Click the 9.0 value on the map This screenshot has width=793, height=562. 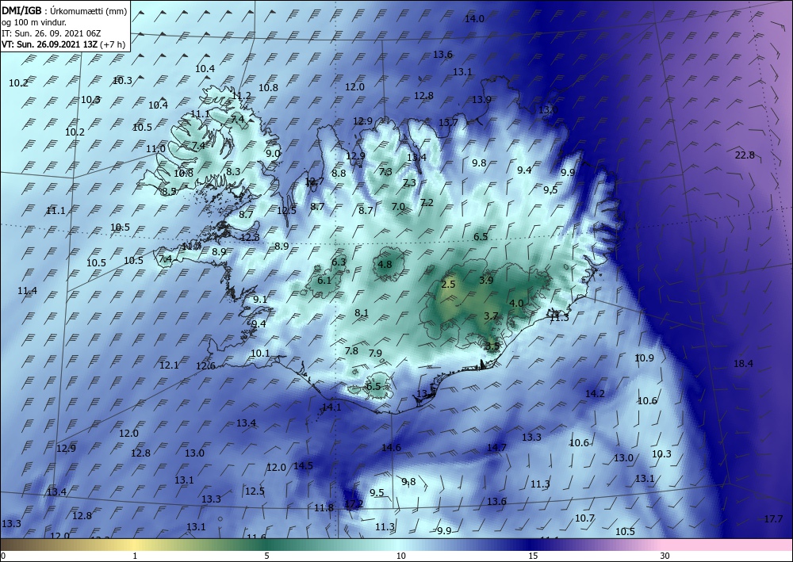(273, 153)
